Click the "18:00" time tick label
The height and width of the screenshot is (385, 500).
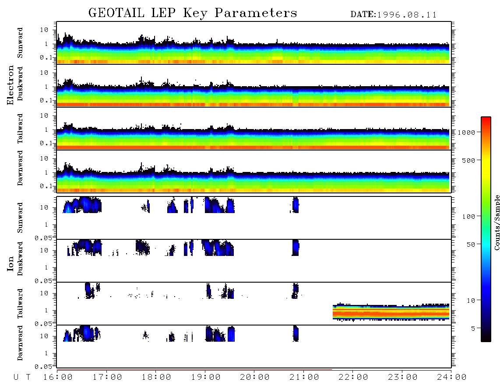(x=156, y=378)
